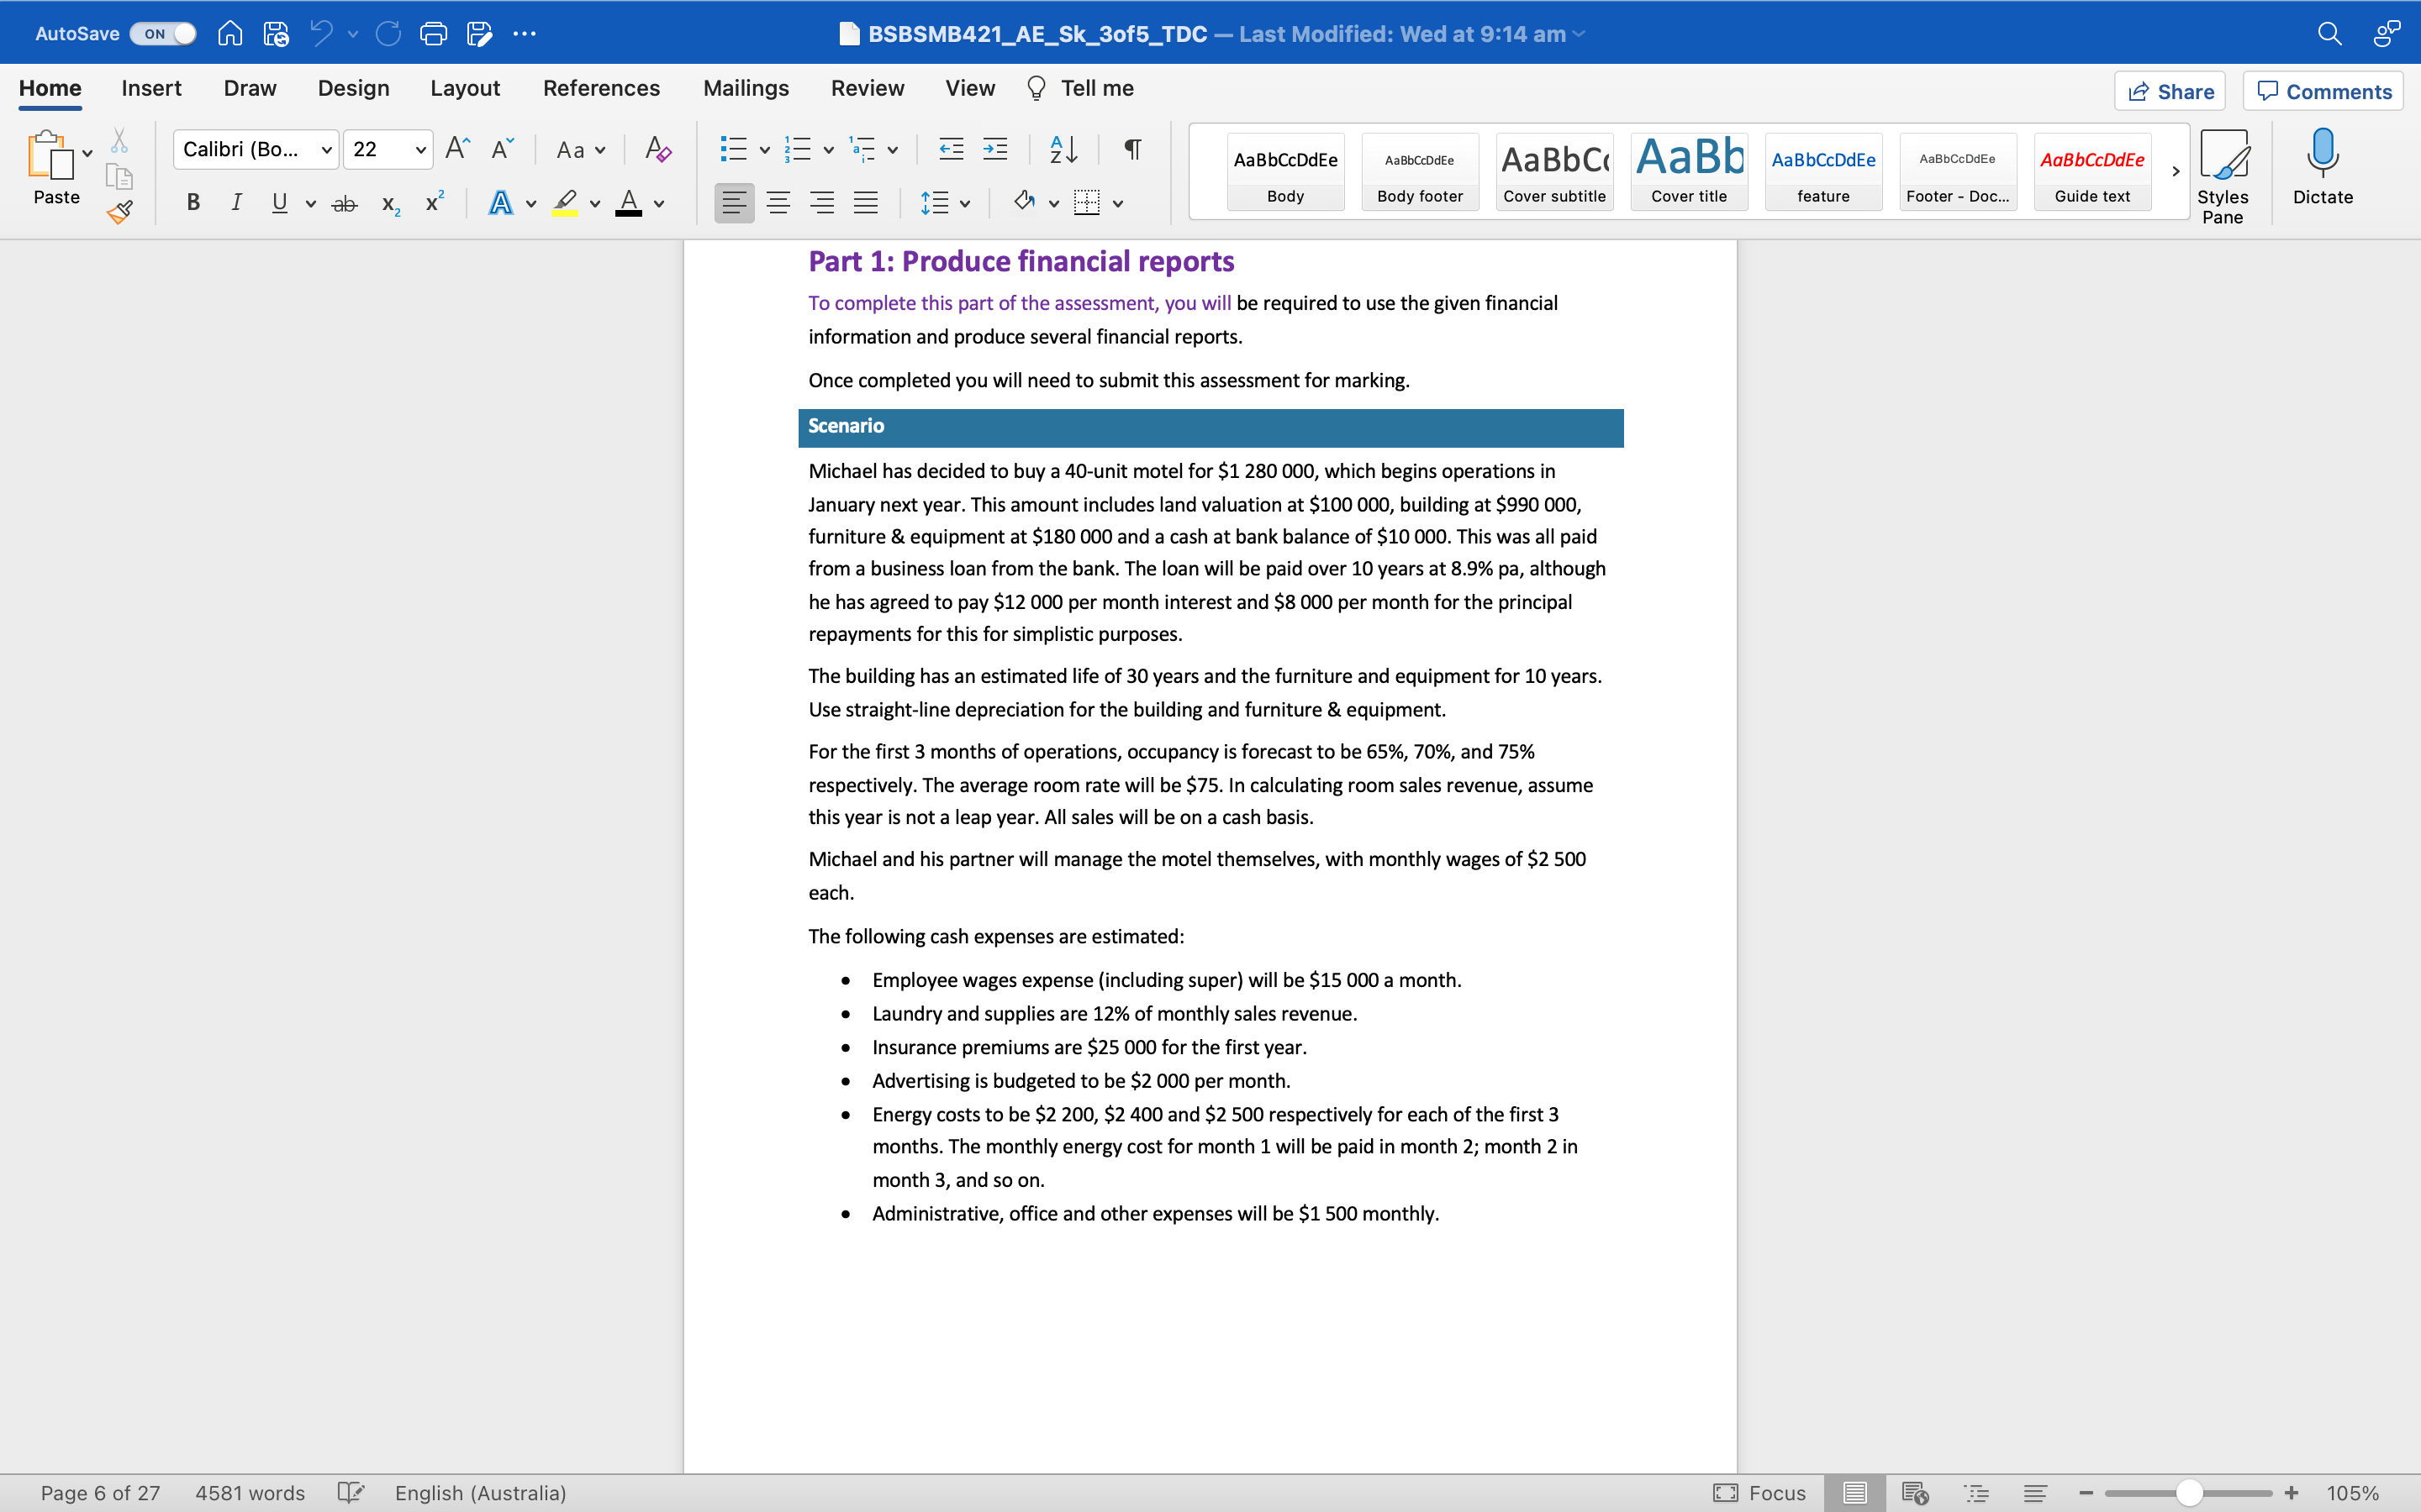Toggle Focus mode in status bar
The height and width of the screenshot is (1512, 2421).
(x=1759, y=1492)
